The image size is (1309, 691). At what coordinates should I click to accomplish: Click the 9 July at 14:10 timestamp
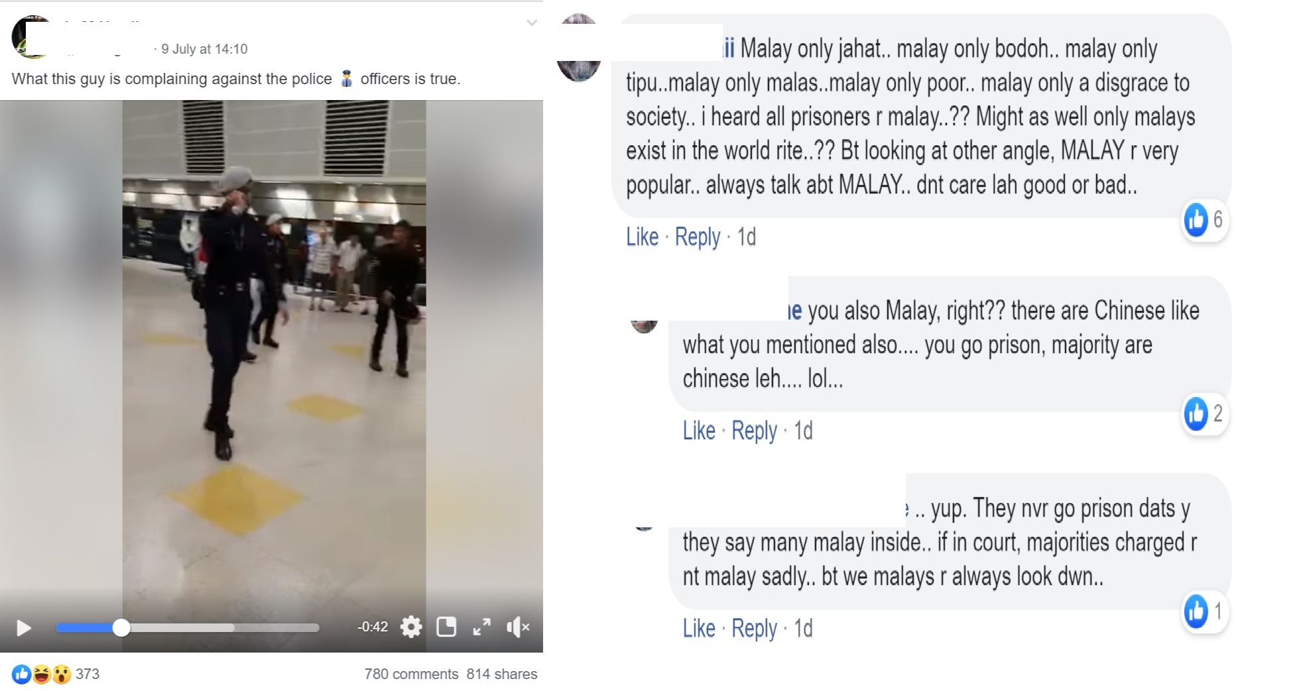(x=204, y=49)
